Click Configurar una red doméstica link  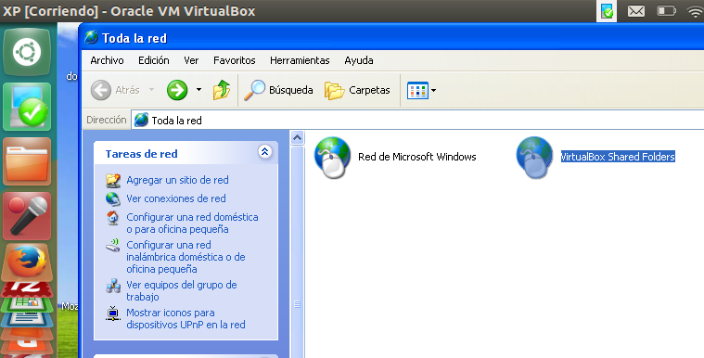pos(192,223)
